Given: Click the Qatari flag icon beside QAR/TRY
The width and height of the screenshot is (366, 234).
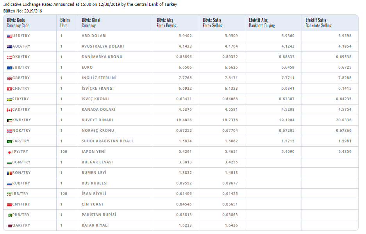Looking at the screenshot, I should [9, 225].
